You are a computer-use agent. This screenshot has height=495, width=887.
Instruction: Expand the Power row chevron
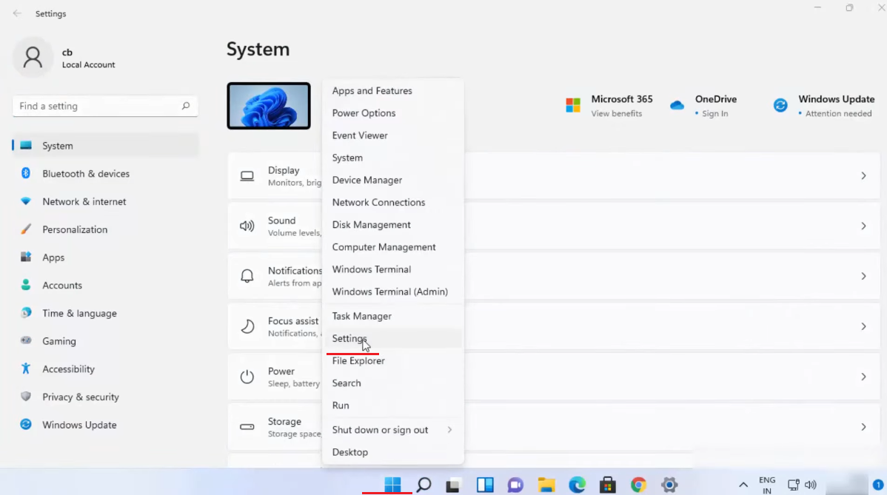(863, 377)
